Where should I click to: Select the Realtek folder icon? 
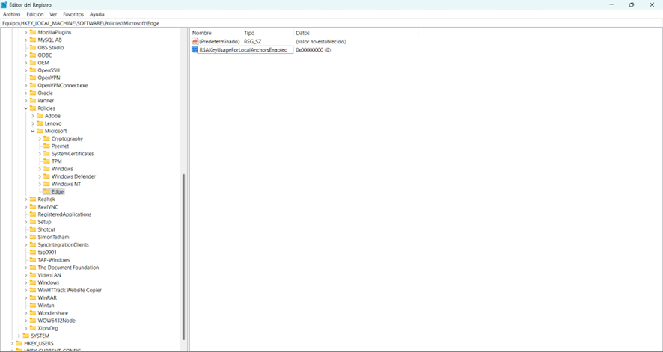tap(33, 200)
